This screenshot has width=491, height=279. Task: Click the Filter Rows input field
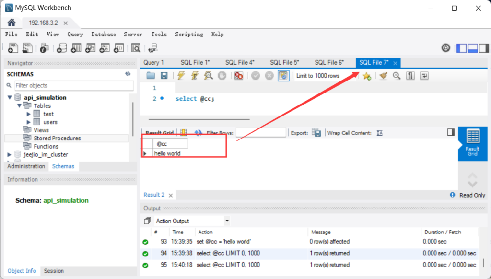(260, 133)
